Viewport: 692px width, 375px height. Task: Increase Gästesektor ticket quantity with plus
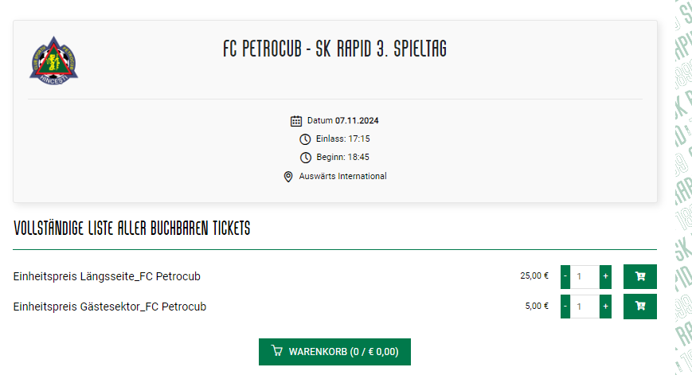coord(605,307)
